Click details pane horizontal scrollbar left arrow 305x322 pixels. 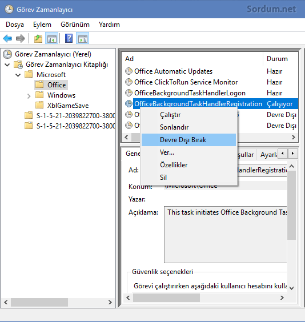pyautogui.click(x=128, y=297)
